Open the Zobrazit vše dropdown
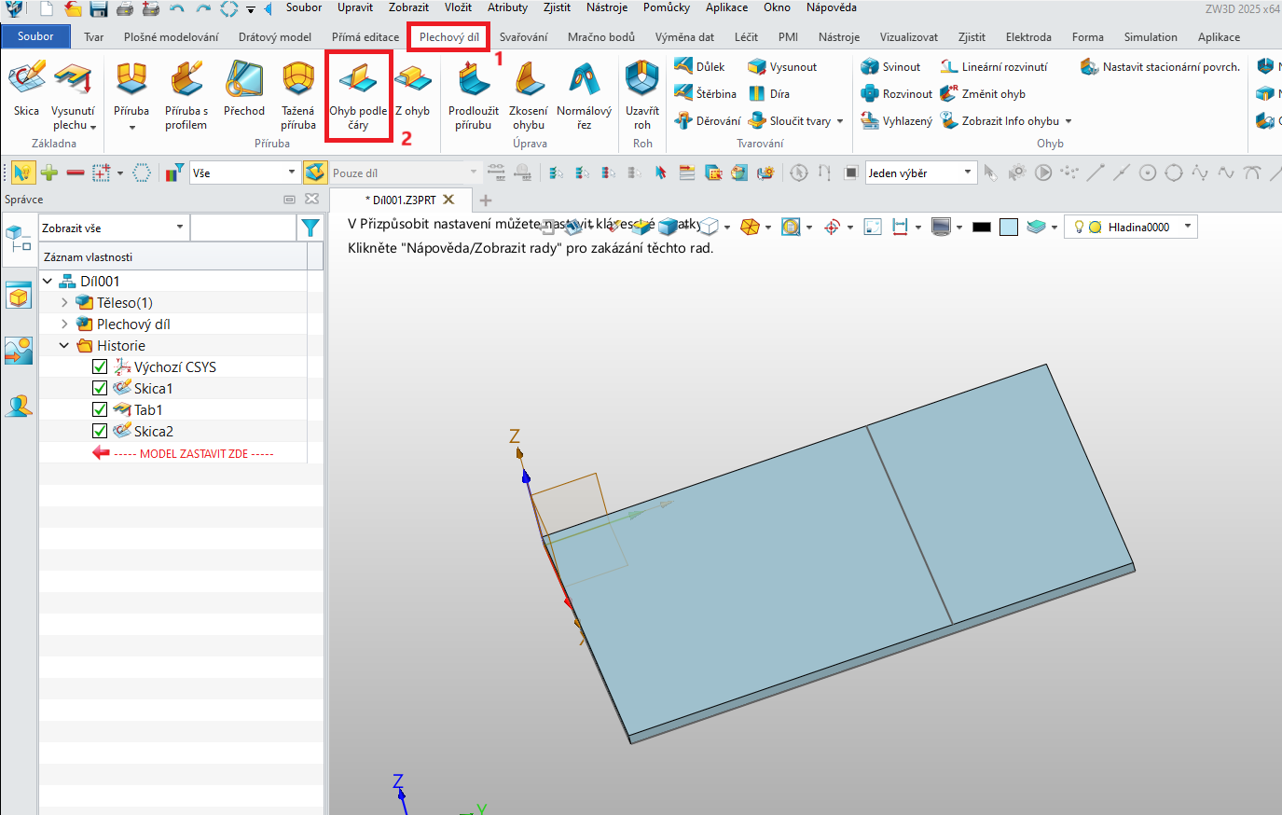Screen dimensions: 1282x815 [113, 228]
